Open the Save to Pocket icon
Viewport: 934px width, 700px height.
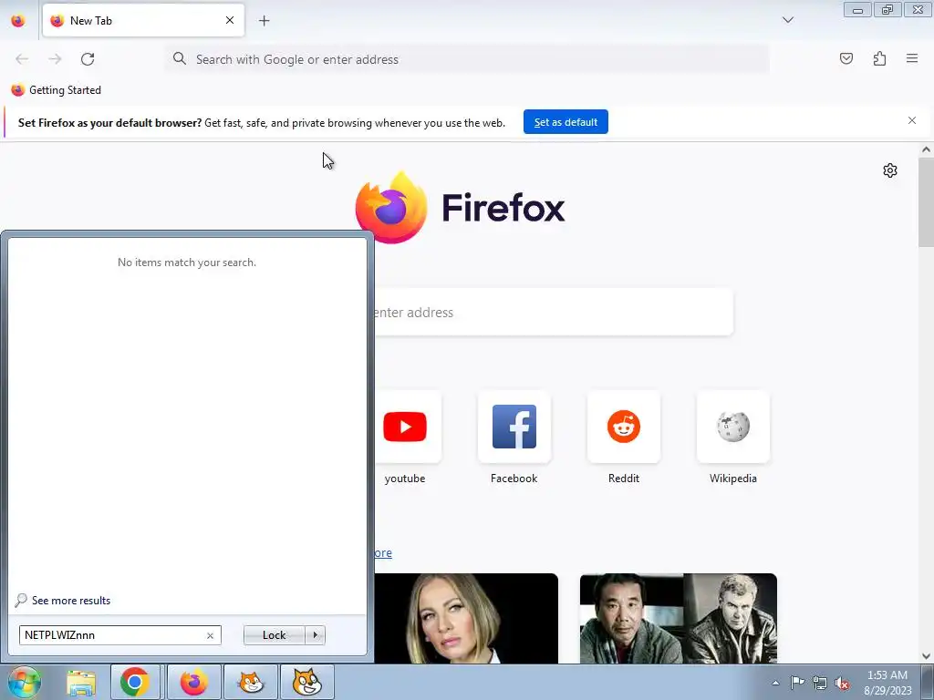[846, 58]
